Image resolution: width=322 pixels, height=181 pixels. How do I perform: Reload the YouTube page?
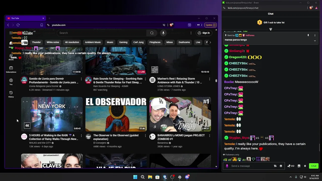[x=18, y=25]
